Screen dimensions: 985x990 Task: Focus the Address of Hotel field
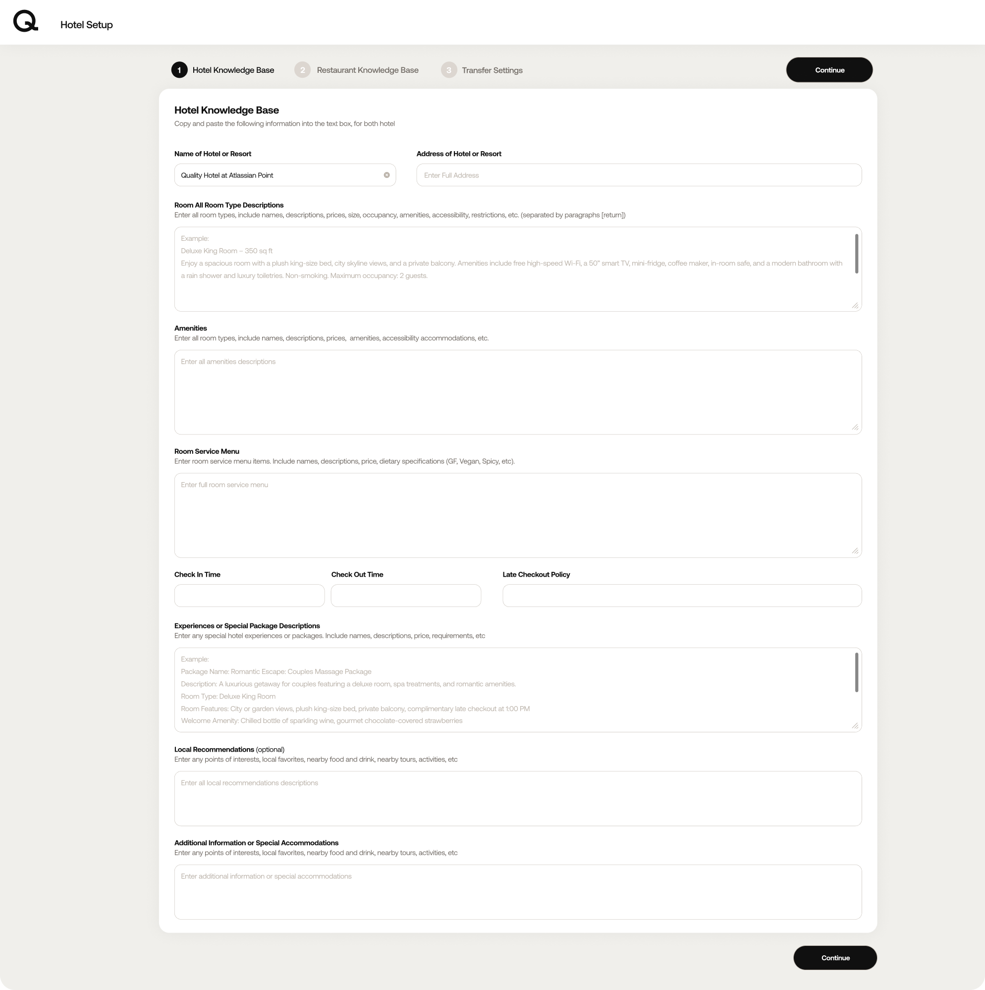(639, 175)
